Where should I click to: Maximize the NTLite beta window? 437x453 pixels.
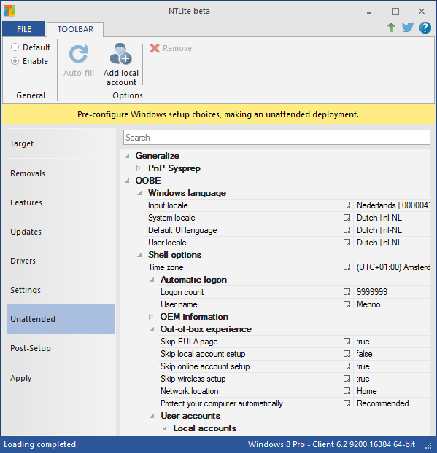tap(395, 11)
